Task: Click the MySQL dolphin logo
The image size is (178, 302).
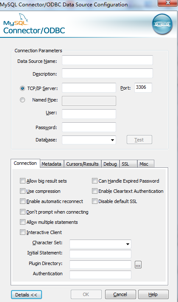Action: (x=16, y=20)
